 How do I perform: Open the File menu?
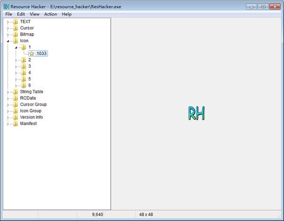click(9, 14)
